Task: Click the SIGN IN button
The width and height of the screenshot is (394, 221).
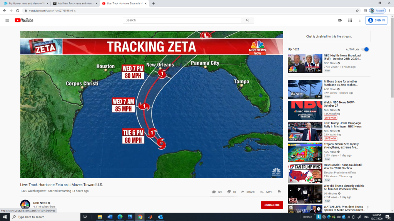Action: pos(376,20)
